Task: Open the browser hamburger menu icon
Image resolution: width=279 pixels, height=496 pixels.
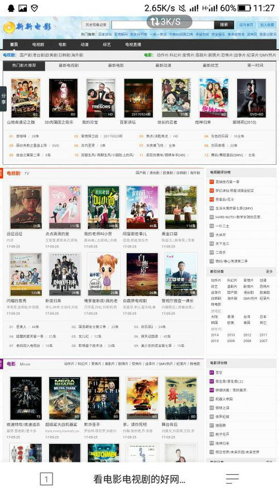Action: pyautogui.click(x=232, y=479)
